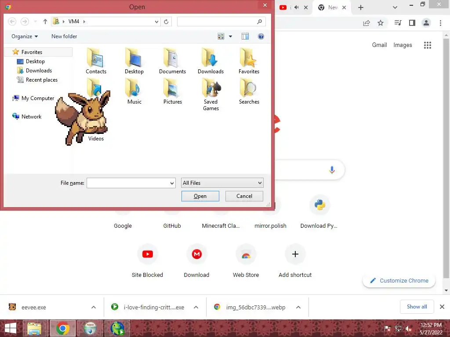
Task: Open the Desktop folder icon
Action: (134, 61)
